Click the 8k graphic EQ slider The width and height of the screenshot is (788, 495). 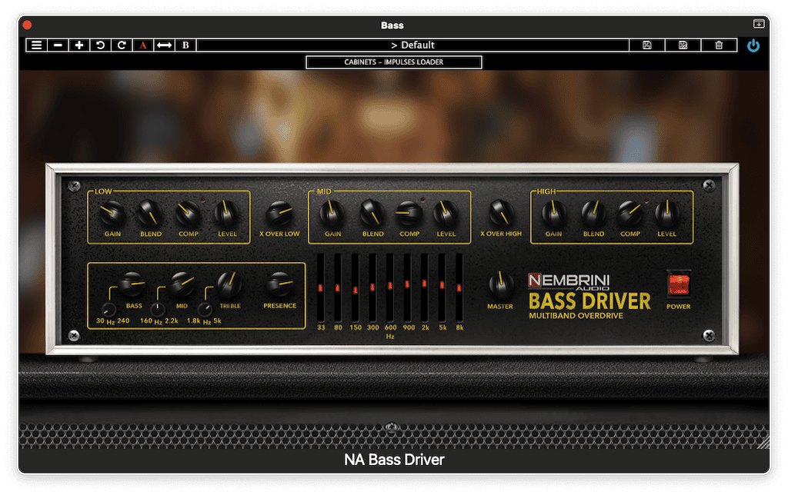pyautogui.click(x=459, y=288)
